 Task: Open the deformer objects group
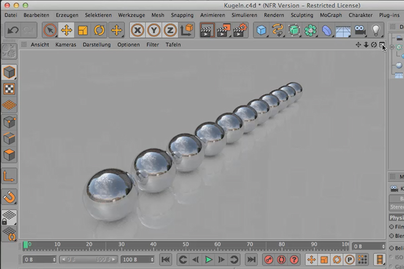point(327,30)
